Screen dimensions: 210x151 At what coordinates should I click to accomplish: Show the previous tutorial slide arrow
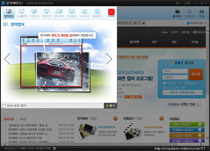7,59
